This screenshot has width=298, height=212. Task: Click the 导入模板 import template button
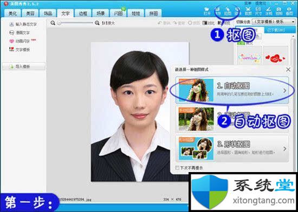24,66
